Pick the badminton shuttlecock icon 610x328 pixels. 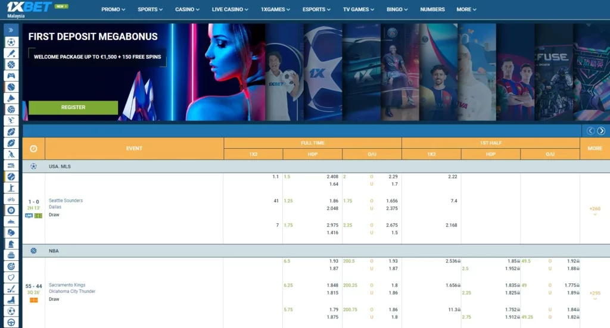[x=11, y=98]
